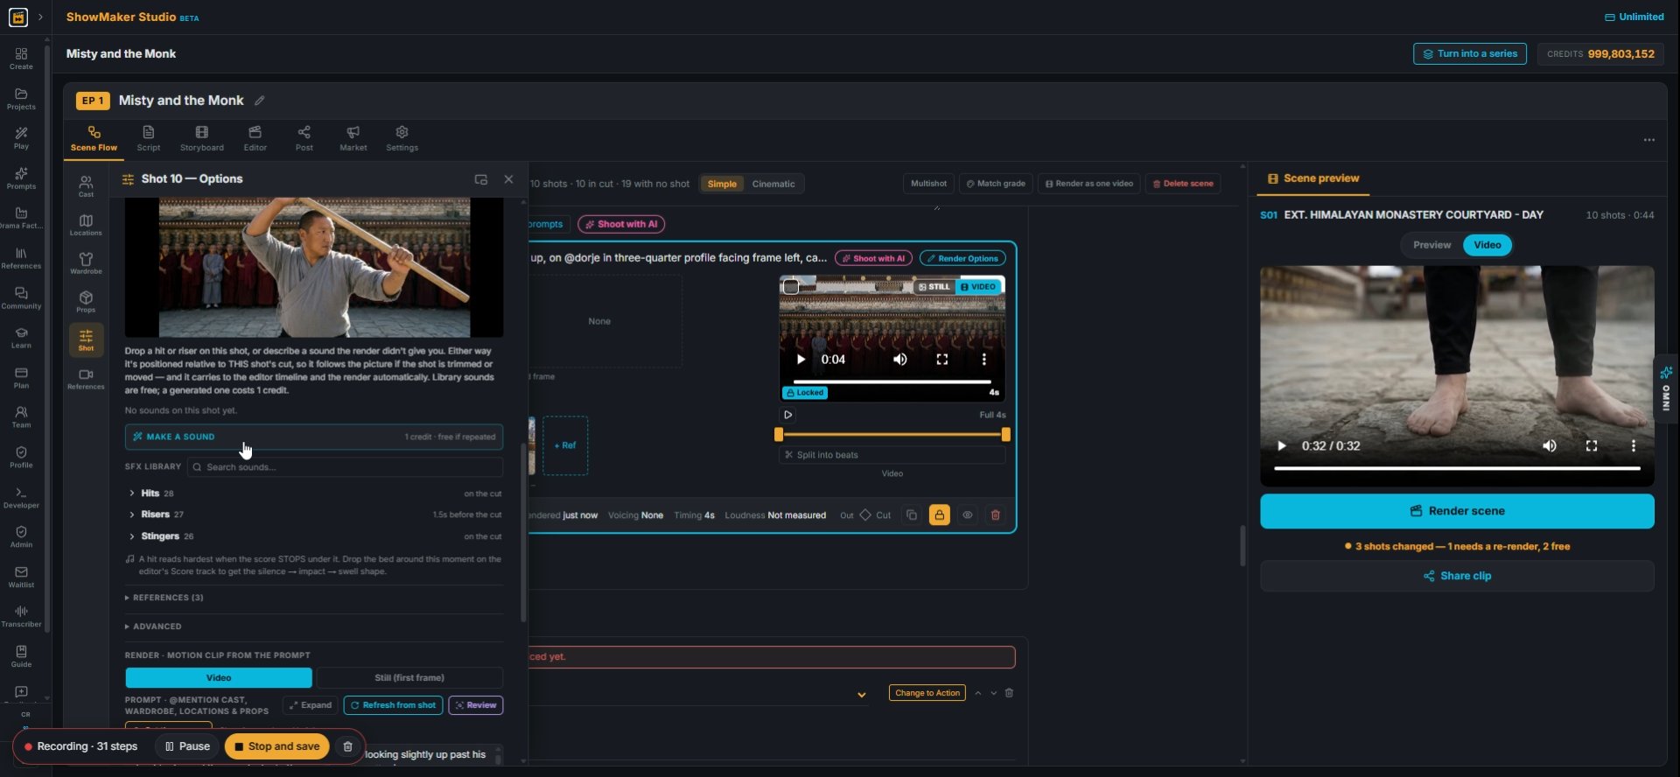Select Simple scene view mode
Viewport: 1680px width, 777px height.
click(x=722, y=184)
